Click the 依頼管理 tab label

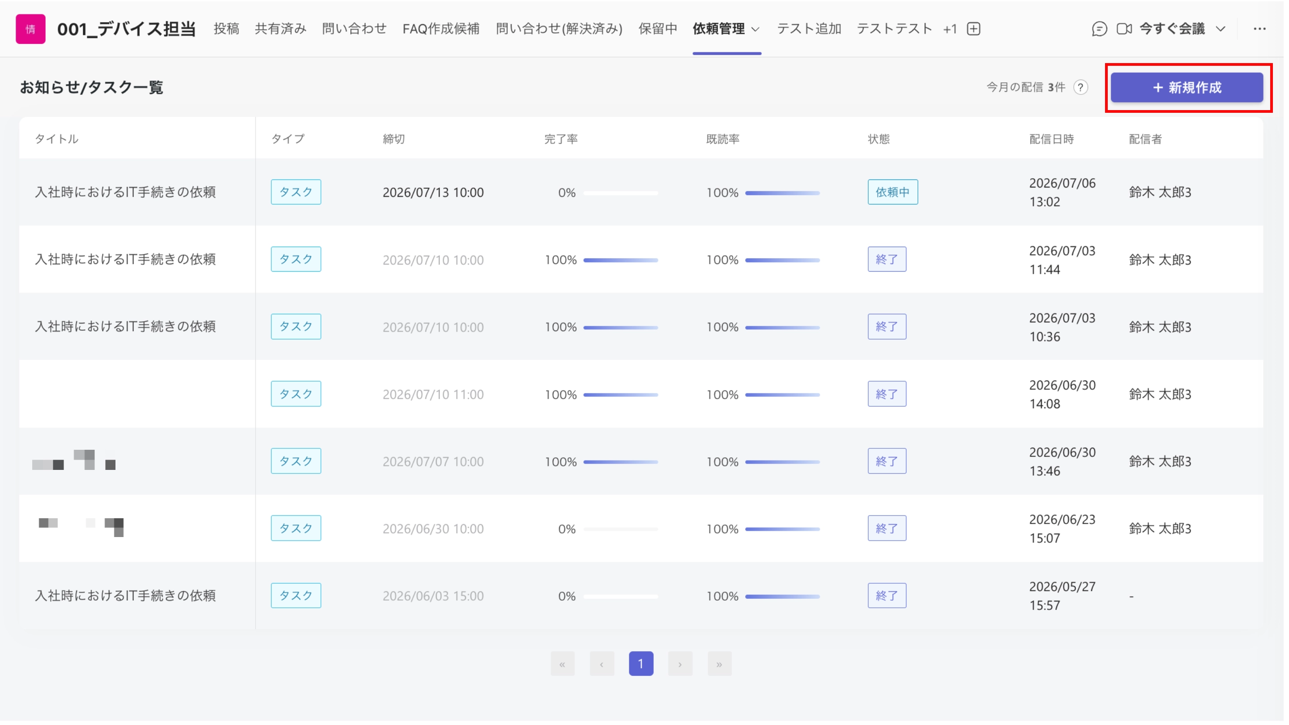pos(719,29)
